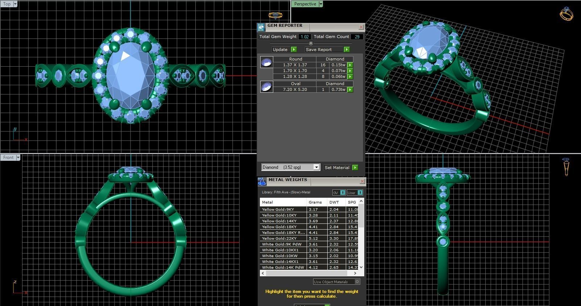Open the Top viewport dropdown arrow
Image resolution: width=581 pixels, height=306 pixels.
(x=15, y=4)
